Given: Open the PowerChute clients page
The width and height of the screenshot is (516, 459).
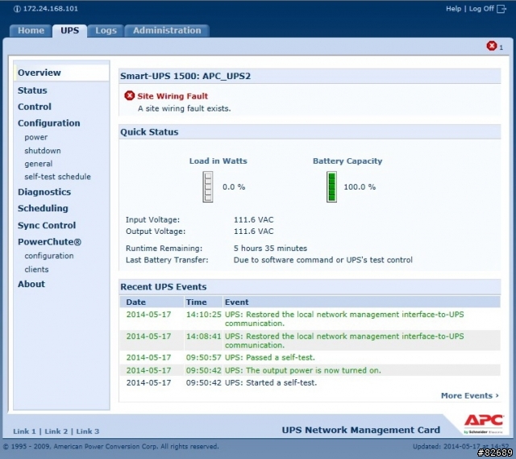Looking at the screenshot, I should (x=36, y=269).
